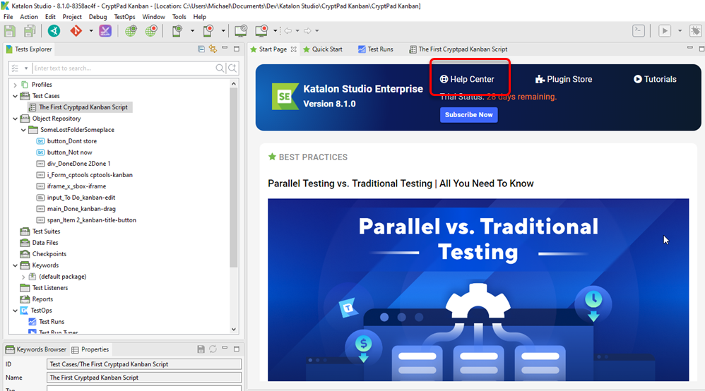
Task: Click Link with Editor arrows icon
Action: [213, 49]
